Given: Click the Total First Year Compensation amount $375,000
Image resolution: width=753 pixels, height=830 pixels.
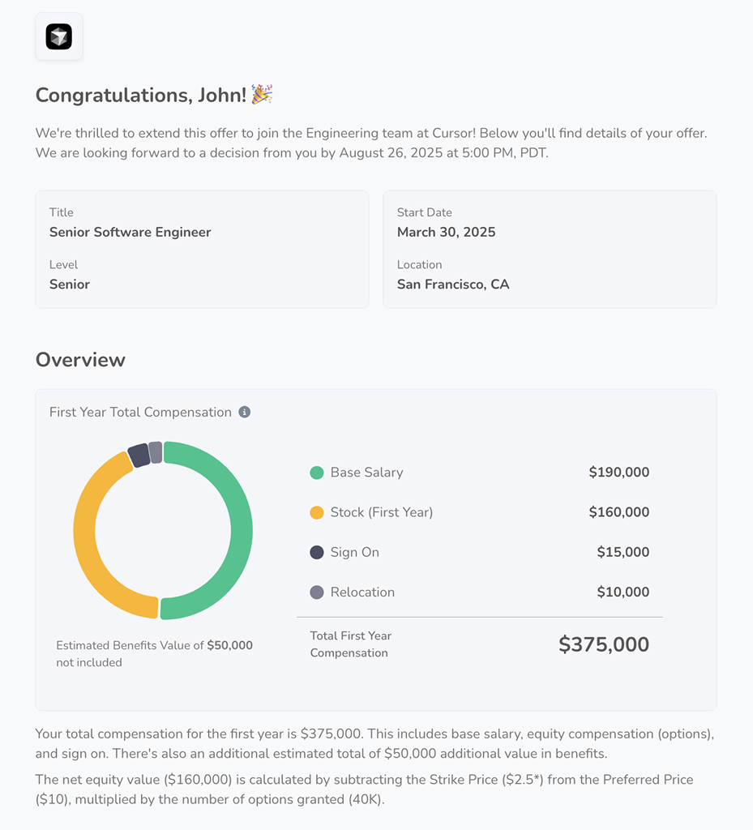Looking at the screenshot, I should 603,644.
